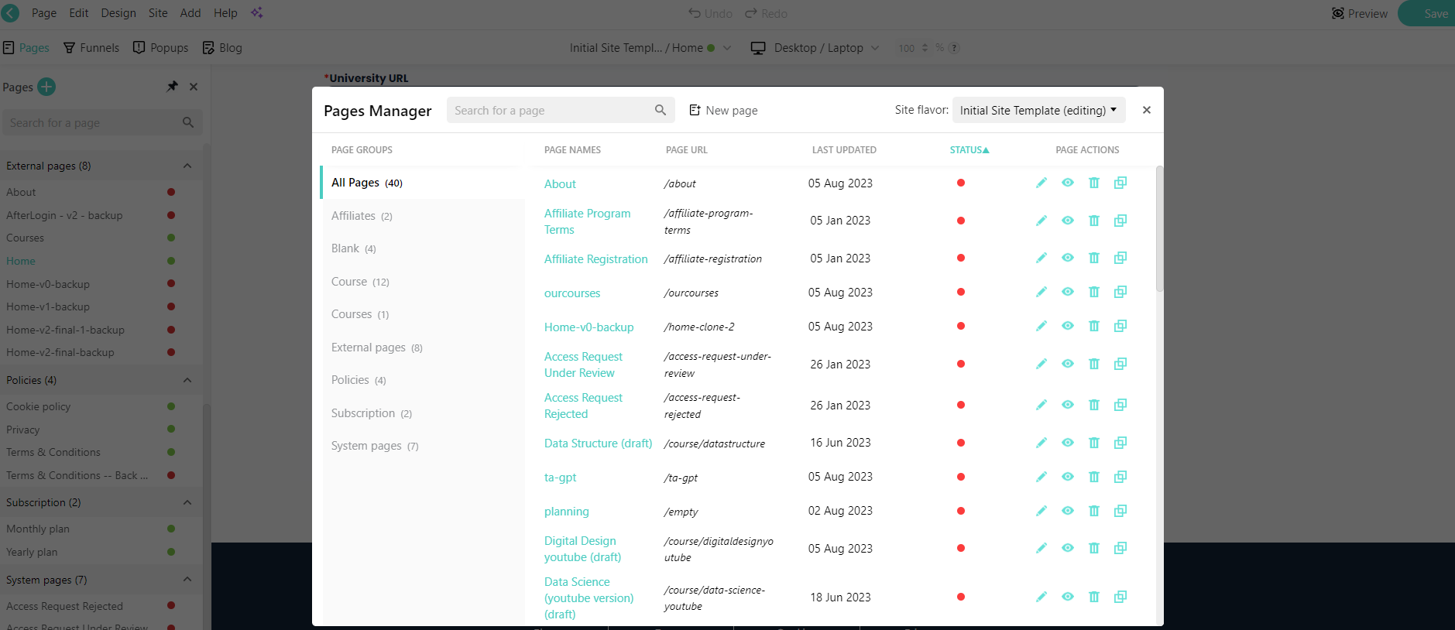The height and width of the screenshot is (630, 1455).
Task: Preview Home-v0-backup with eye icon
Action: (1068, 326)
